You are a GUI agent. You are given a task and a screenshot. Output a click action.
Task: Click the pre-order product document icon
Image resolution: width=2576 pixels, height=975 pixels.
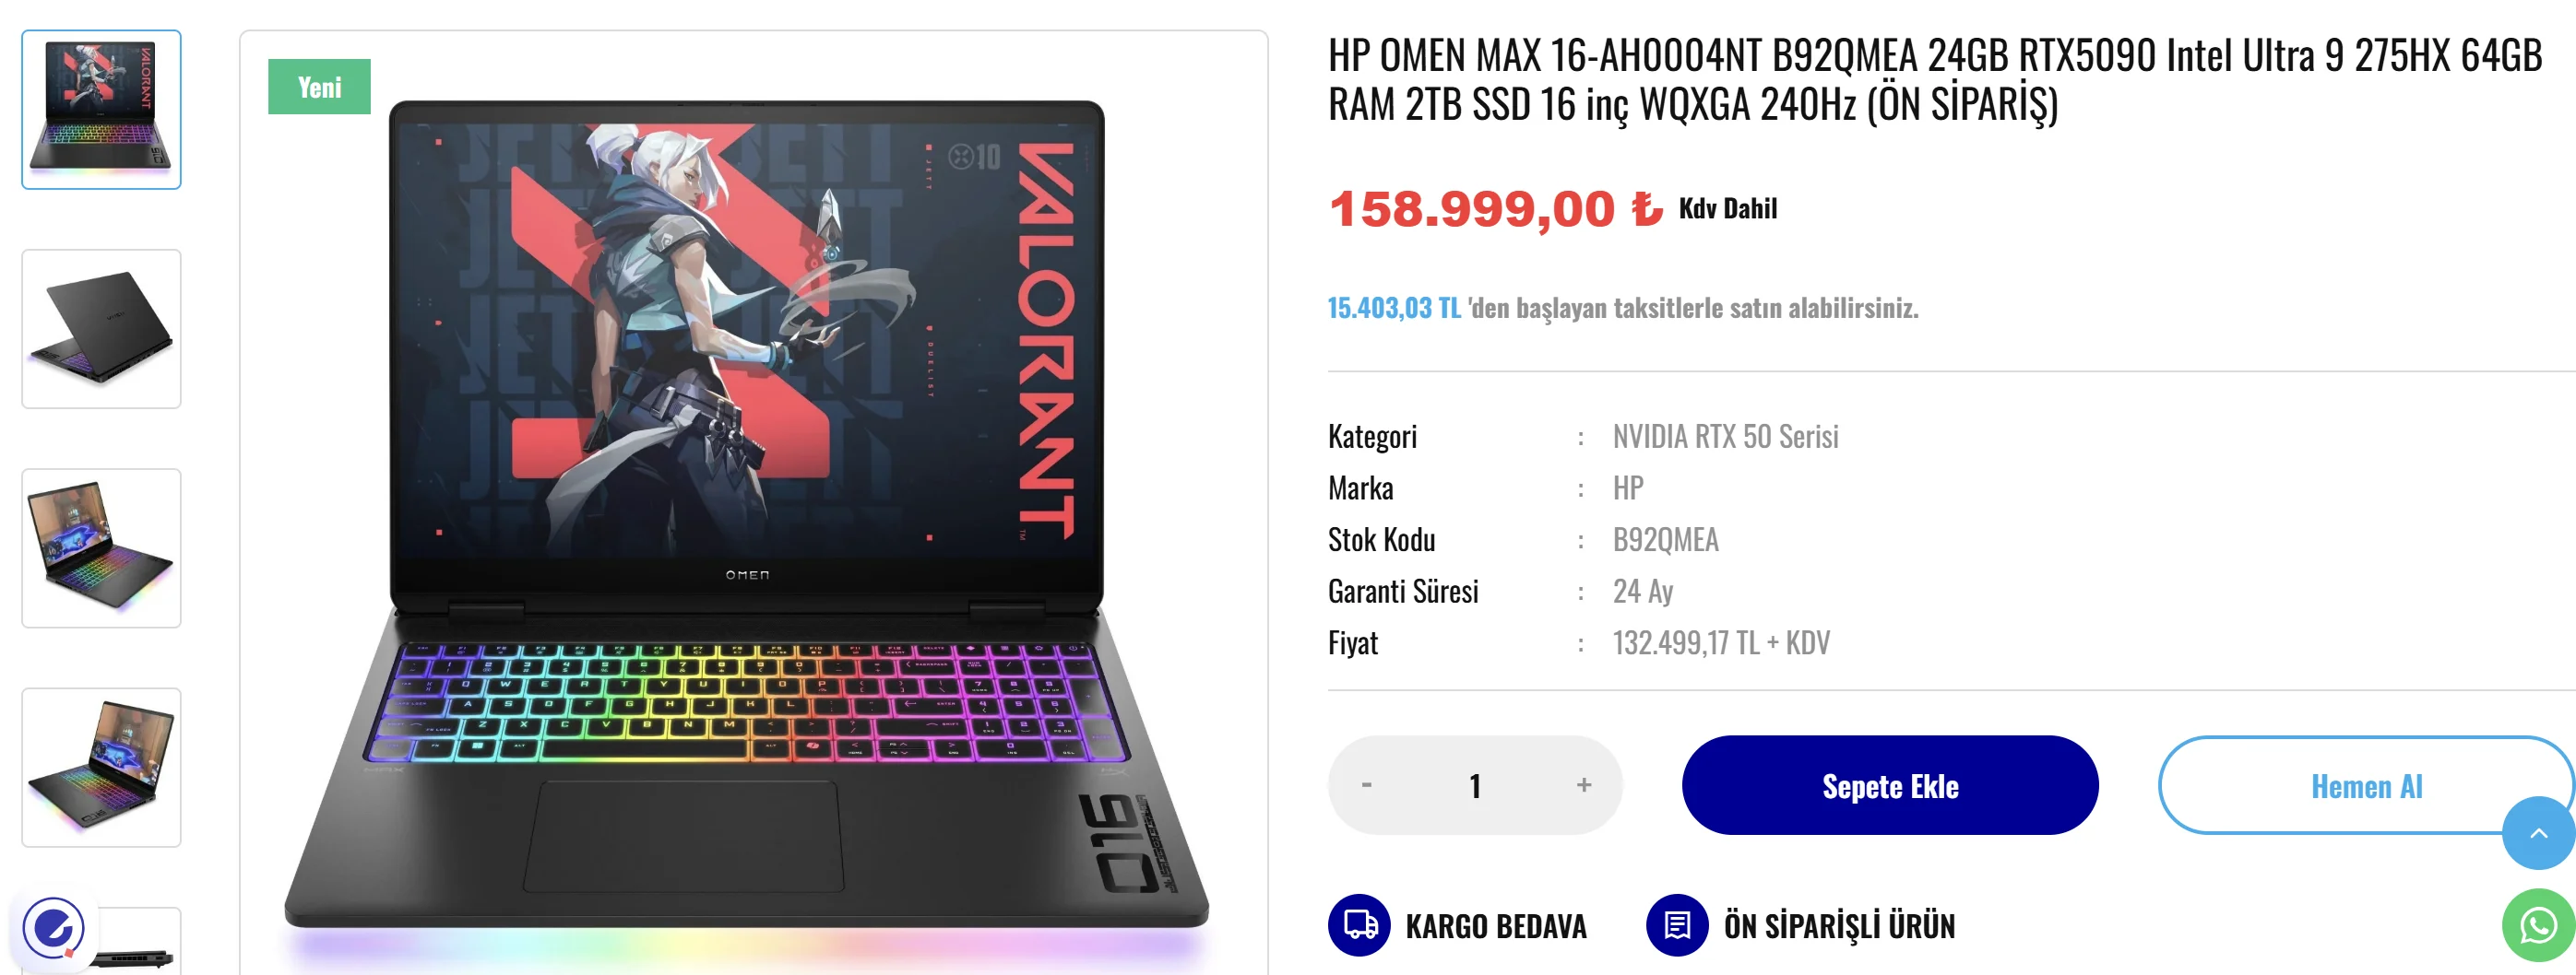tap(1677, 925)
